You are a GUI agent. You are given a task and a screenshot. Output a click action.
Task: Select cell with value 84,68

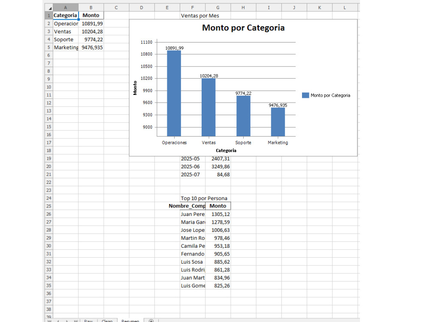coord(218,174)
